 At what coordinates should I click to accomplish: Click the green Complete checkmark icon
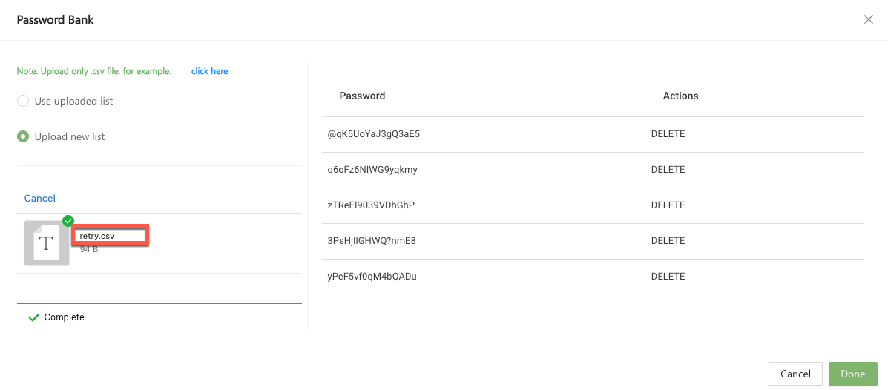pyautogui.click(x=33, y=317)
